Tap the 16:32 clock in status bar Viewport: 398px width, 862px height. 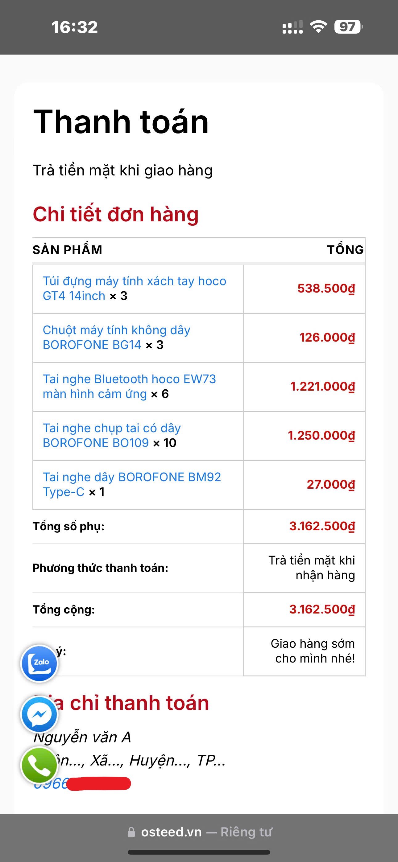pyautogui.click(x=74, y=27)
